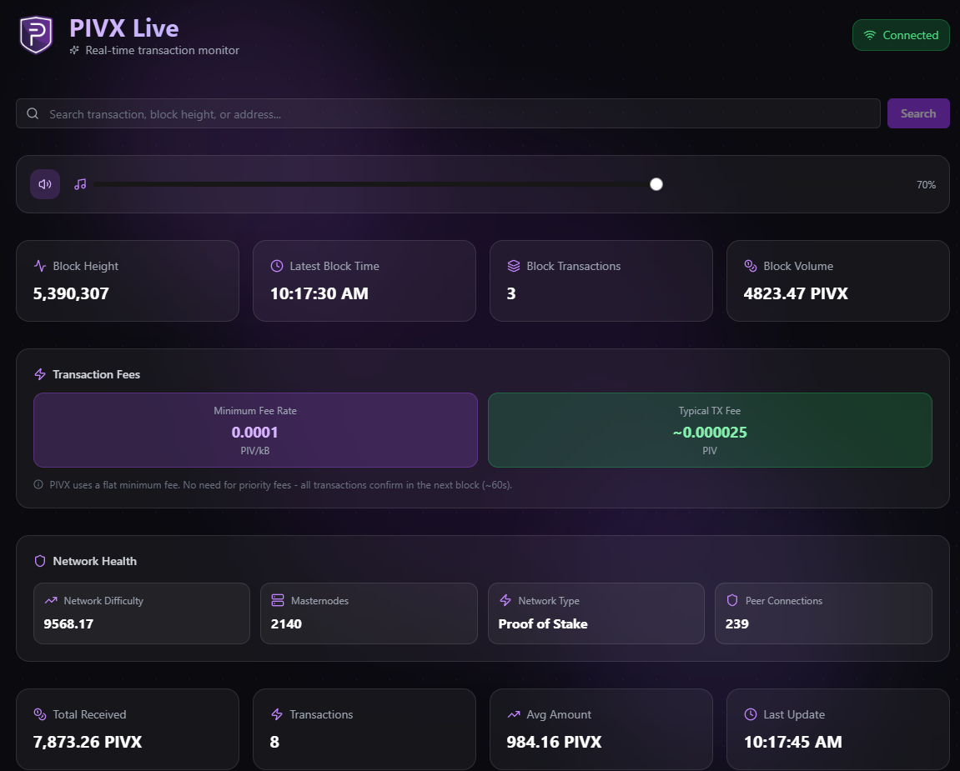Click the Transaction Fees lightning icon
Screen dimensions: 960x771
[x=40, y=374]
